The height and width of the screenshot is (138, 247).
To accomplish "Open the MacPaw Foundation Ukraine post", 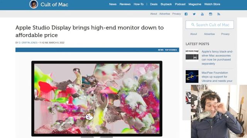I will [x=217, y=77].
